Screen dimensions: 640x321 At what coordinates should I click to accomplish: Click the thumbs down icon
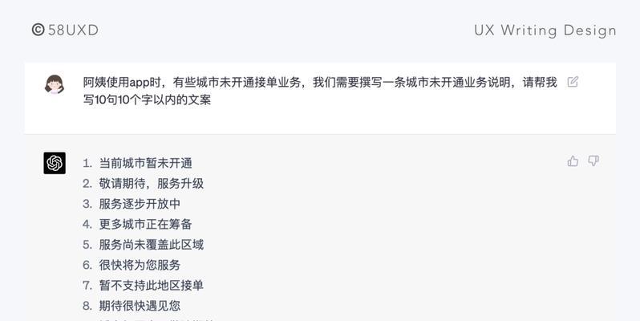593,161
